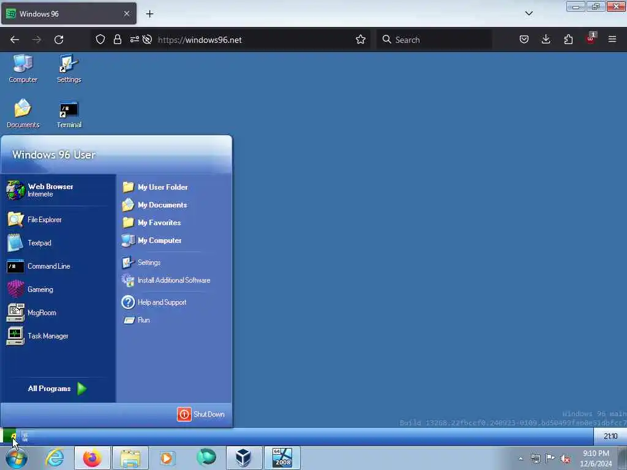Click the Firefox Search box
627x470 pixels.
coord(434,40)
